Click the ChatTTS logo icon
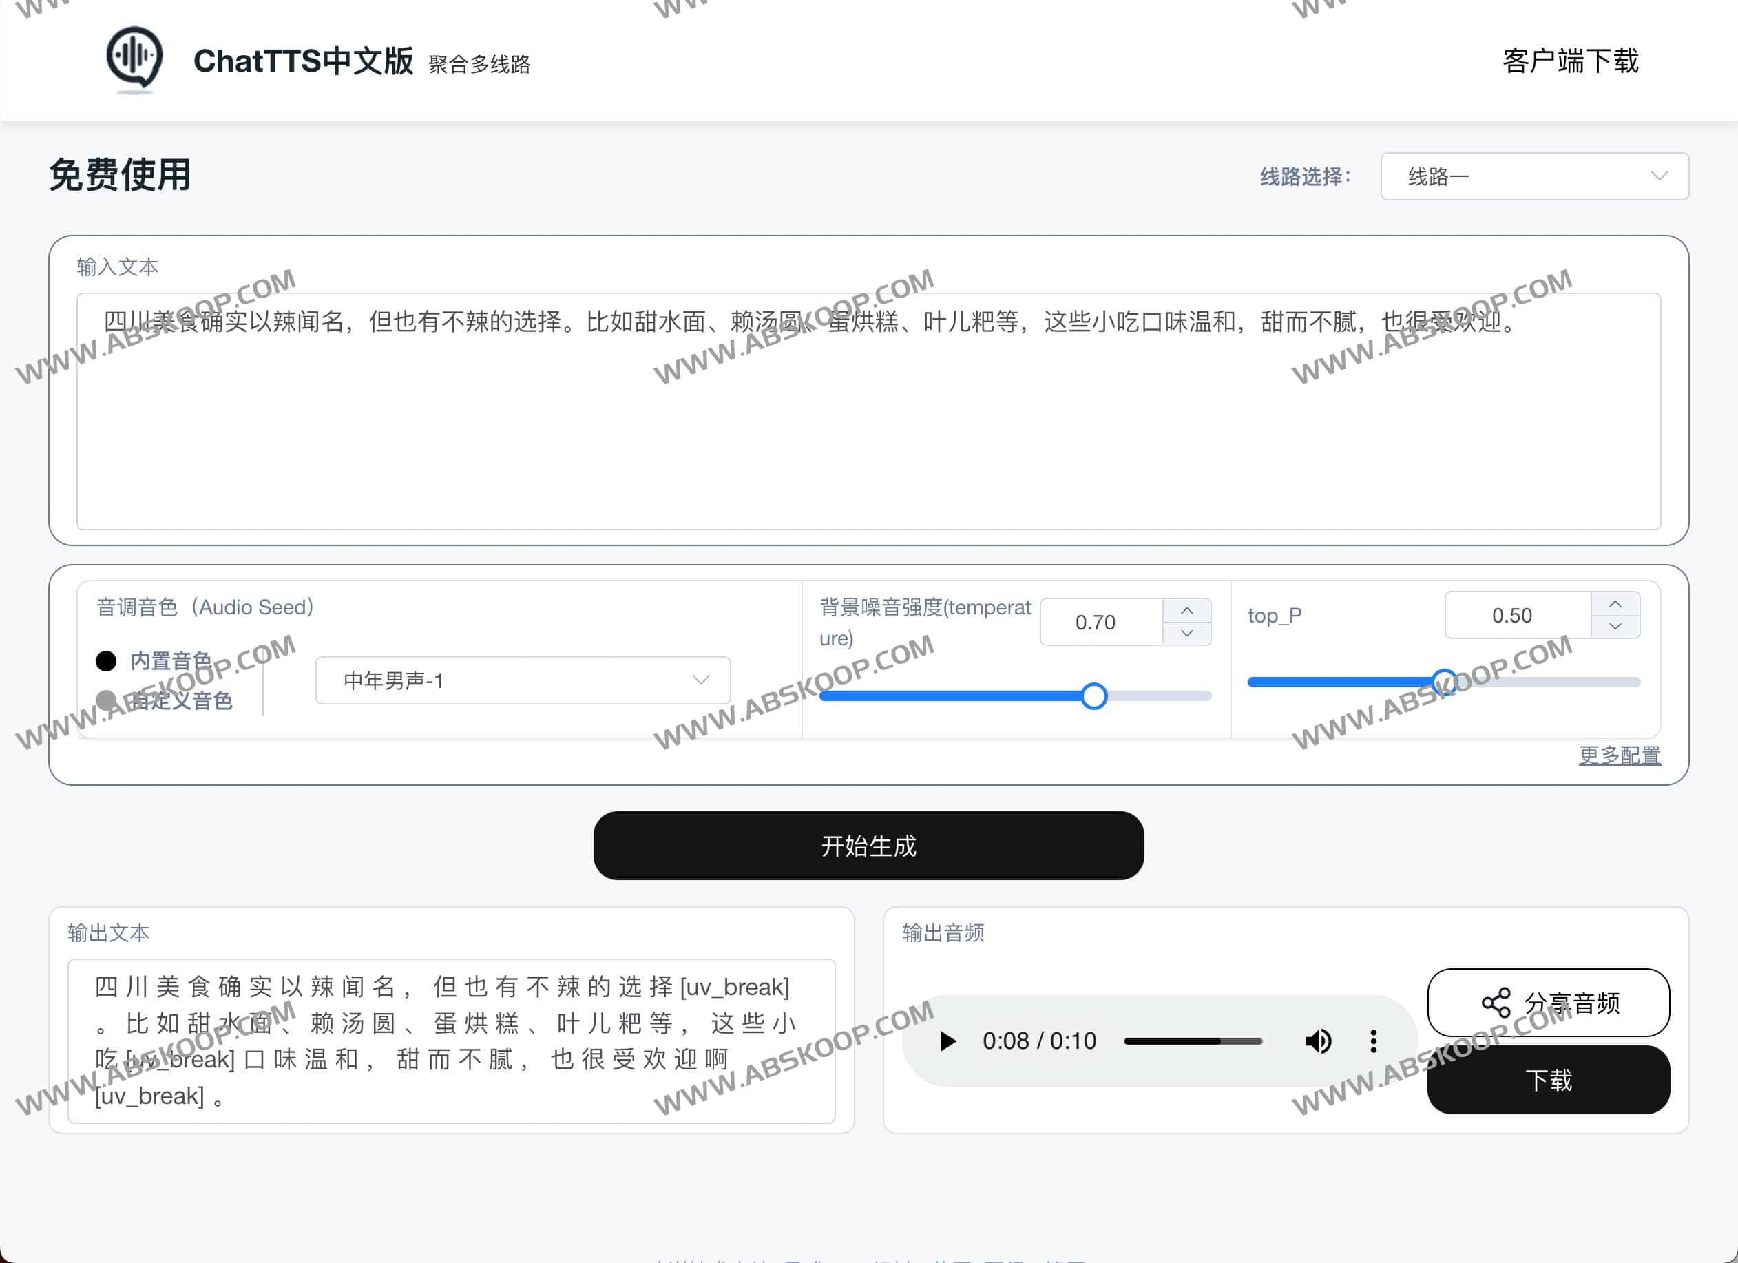The height and width of the screenshot is (1263, 1738). [134, 60]
